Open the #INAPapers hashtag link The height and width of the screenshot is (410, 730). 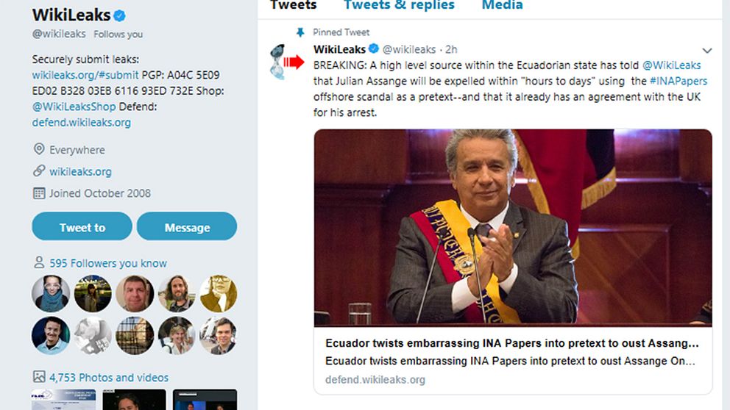point(678,81)
